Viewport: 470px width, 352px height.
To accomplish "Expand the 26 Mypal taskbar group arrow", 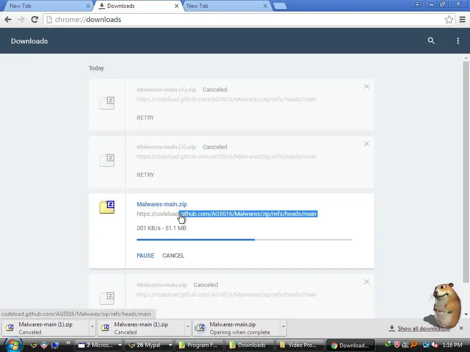I will (170, 345).
